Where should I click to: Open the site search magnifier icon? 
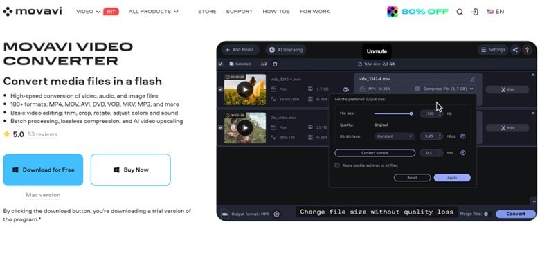[460, 12]
